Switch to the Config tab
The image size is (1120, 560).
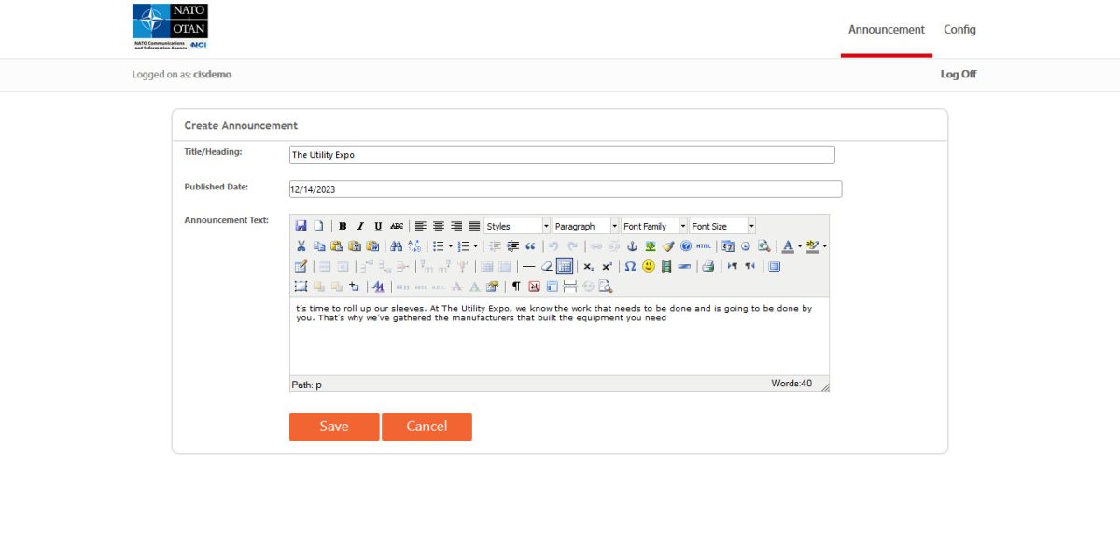pos(959,29)
